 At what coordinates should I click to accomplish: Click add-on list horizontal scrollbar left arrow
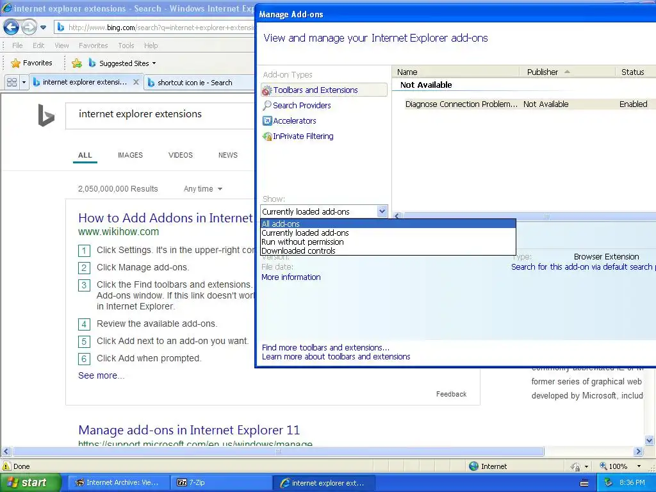pos(397,216)
